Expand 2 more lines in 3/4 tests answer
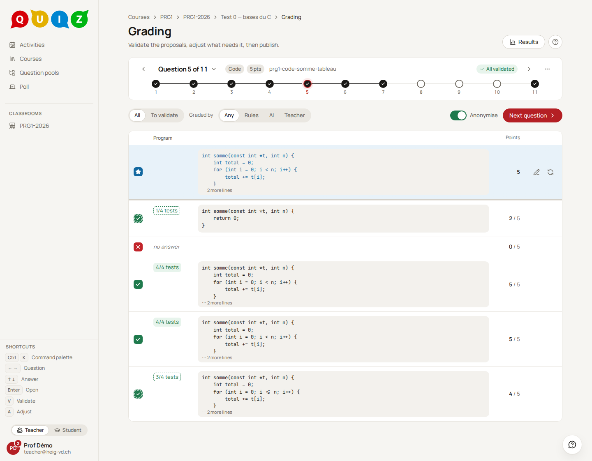 click(x=217, y=412)
